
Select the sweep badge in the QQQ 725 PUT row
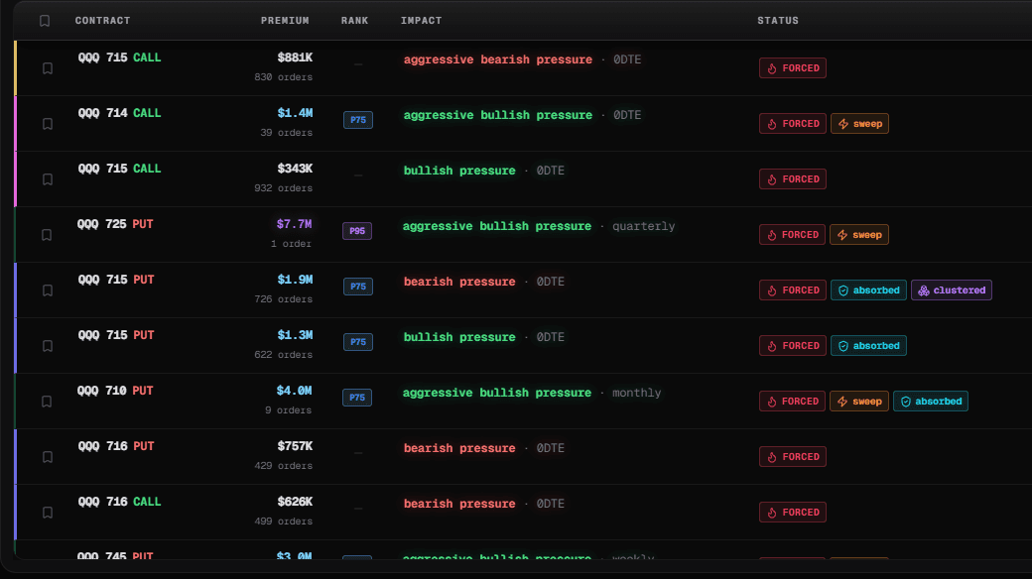click(x=859, y=235)
